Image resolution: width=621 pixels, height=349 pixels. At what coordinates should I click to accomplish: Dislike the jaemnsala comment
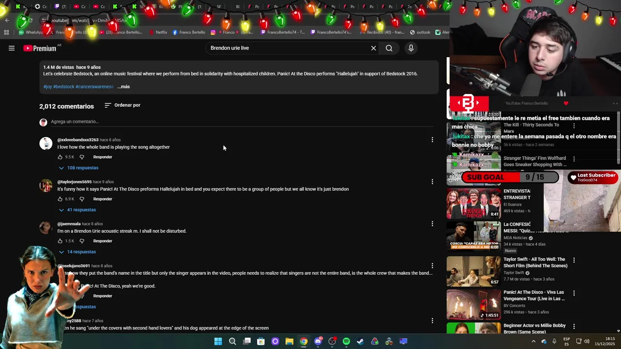82,241
